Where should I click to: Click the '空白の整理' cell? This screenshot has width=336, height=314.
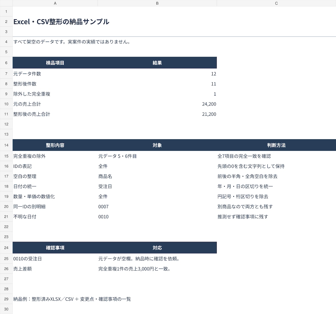coord(55,176)
